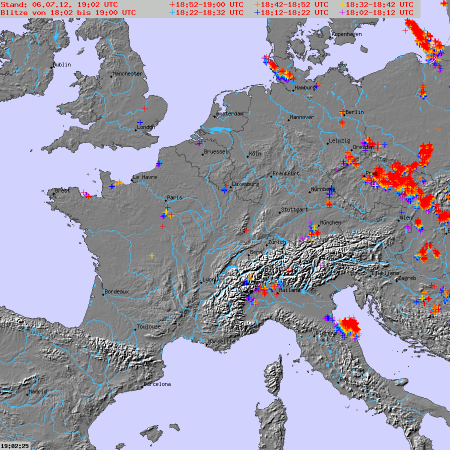Viewport: 450px width, 450px height.
Task: Click the Stuttgart city label
Action: pyautogui.click(x=294, y=210)
